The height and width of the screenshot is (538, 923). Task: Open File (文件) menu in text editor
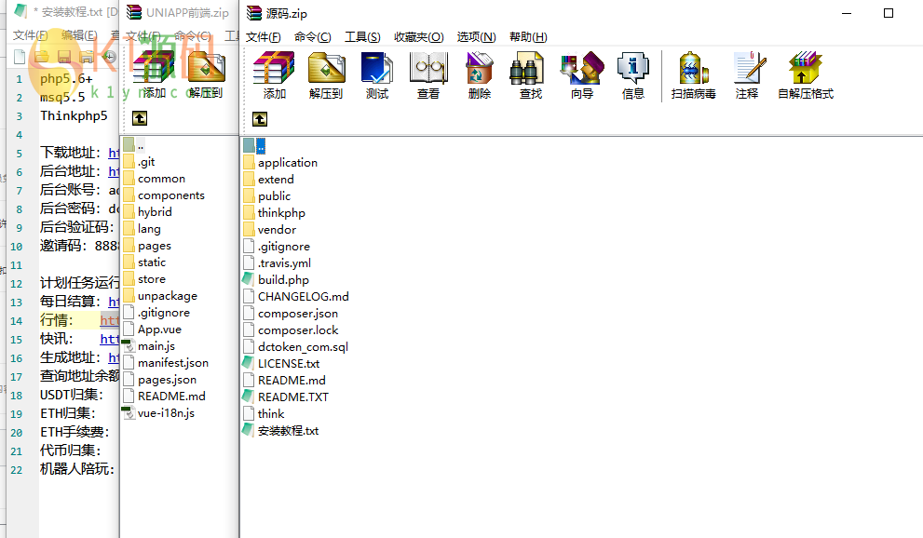click(x=30, y=35)
